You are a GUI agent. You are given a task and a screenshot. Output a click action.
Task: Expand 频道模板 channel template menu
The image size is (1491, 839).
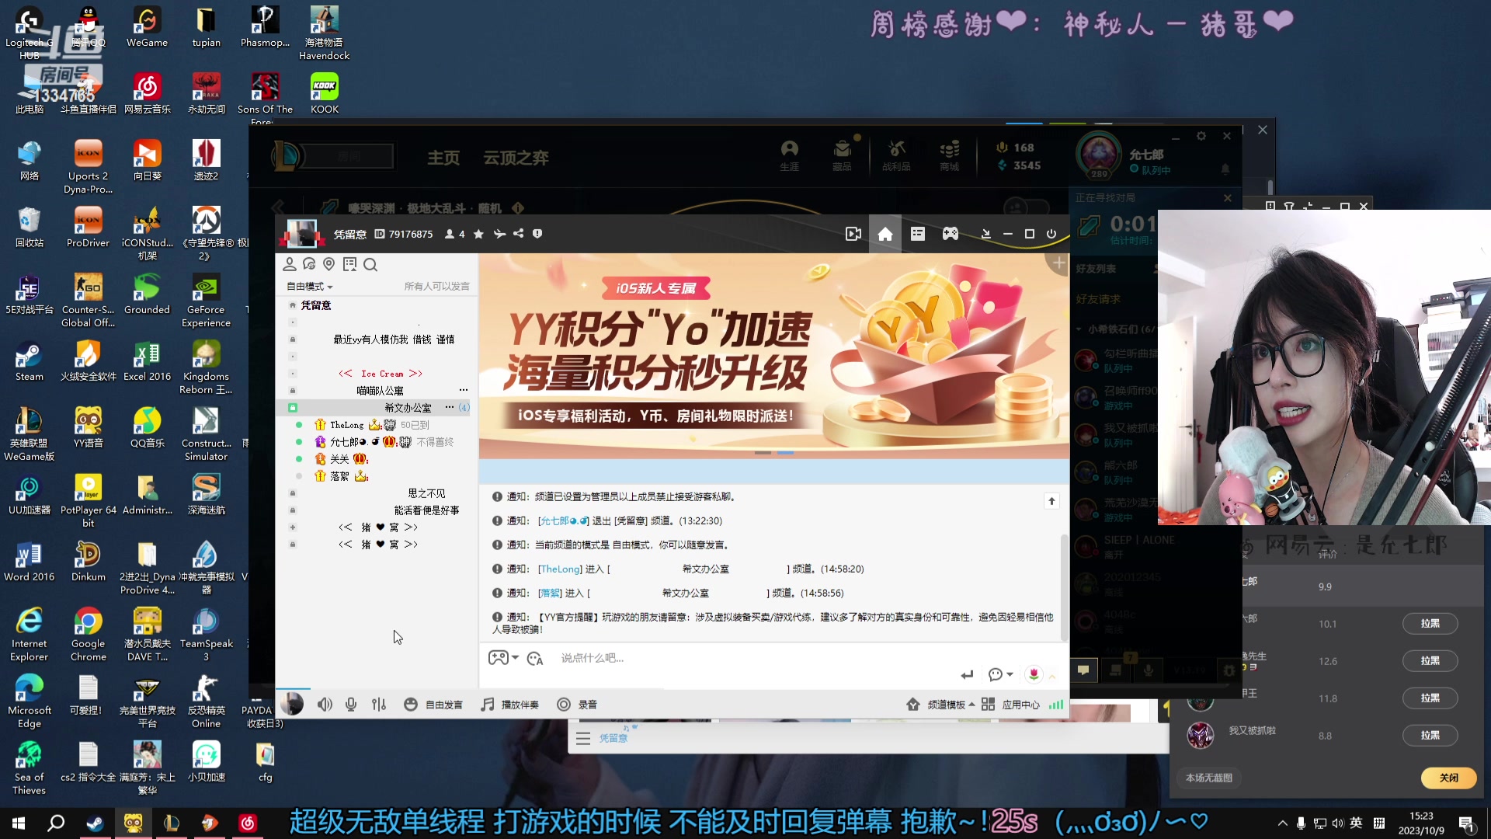click(x=940, y=705)
